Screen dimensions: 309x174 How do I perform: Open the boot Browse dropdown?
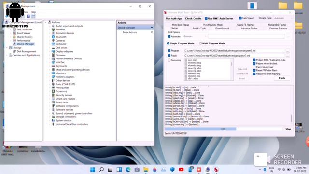(194, 36)
